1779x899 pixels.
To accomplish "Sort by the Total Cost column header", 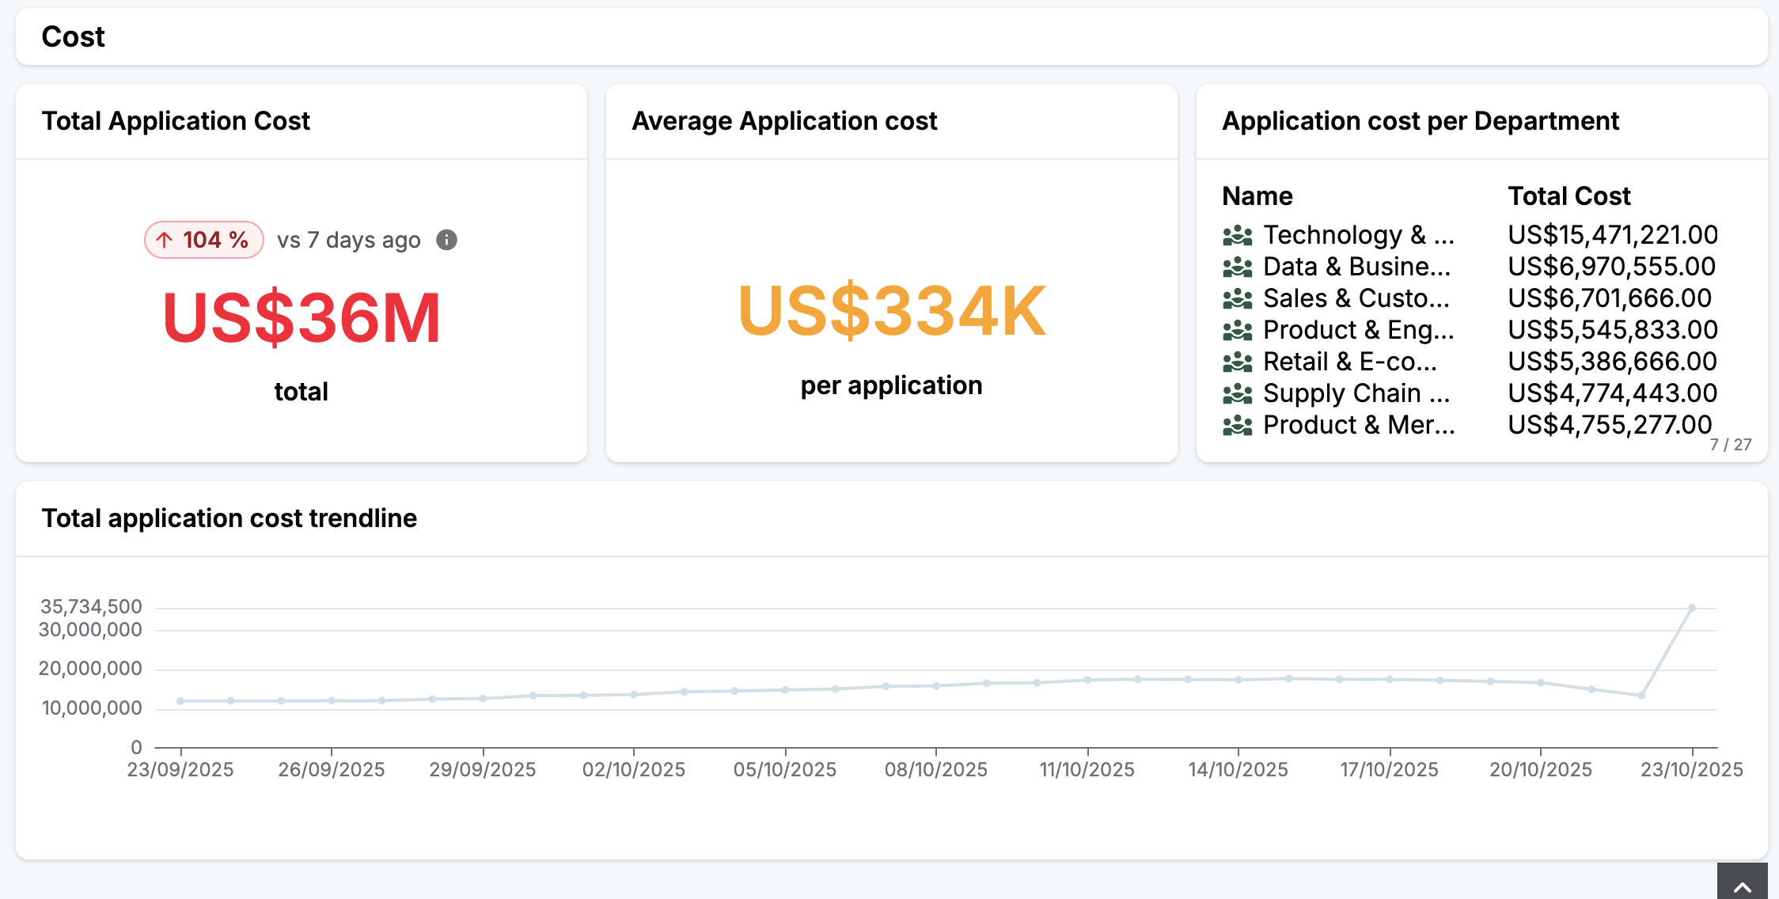I will click(1568, 195).
